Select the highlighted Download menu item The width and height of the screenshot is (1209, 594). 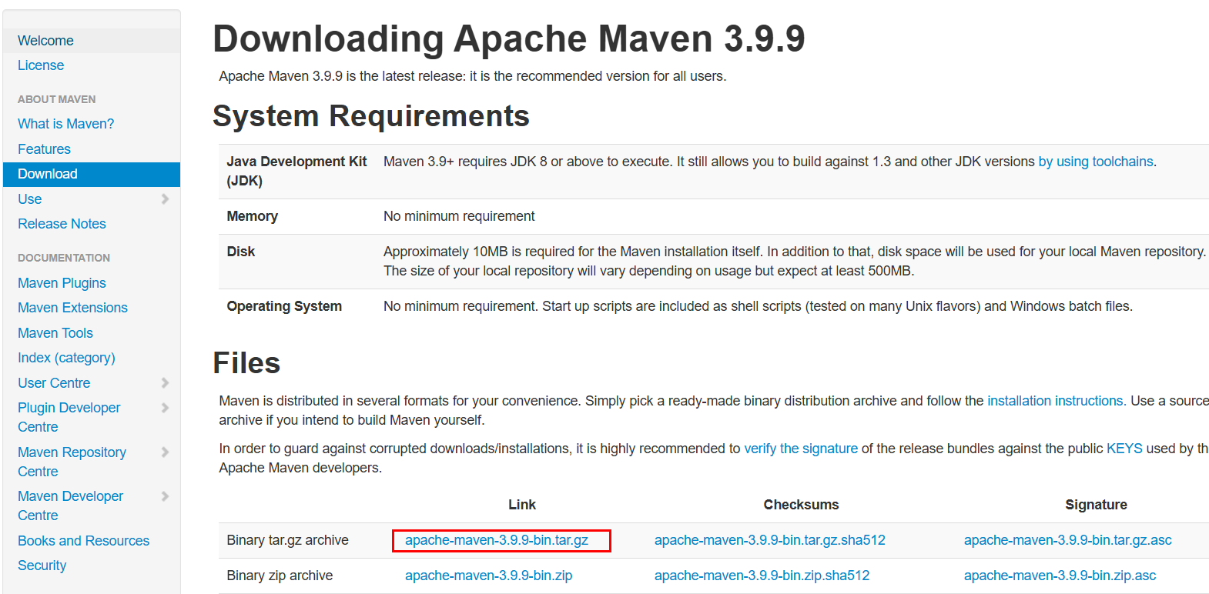coord(92,174)
